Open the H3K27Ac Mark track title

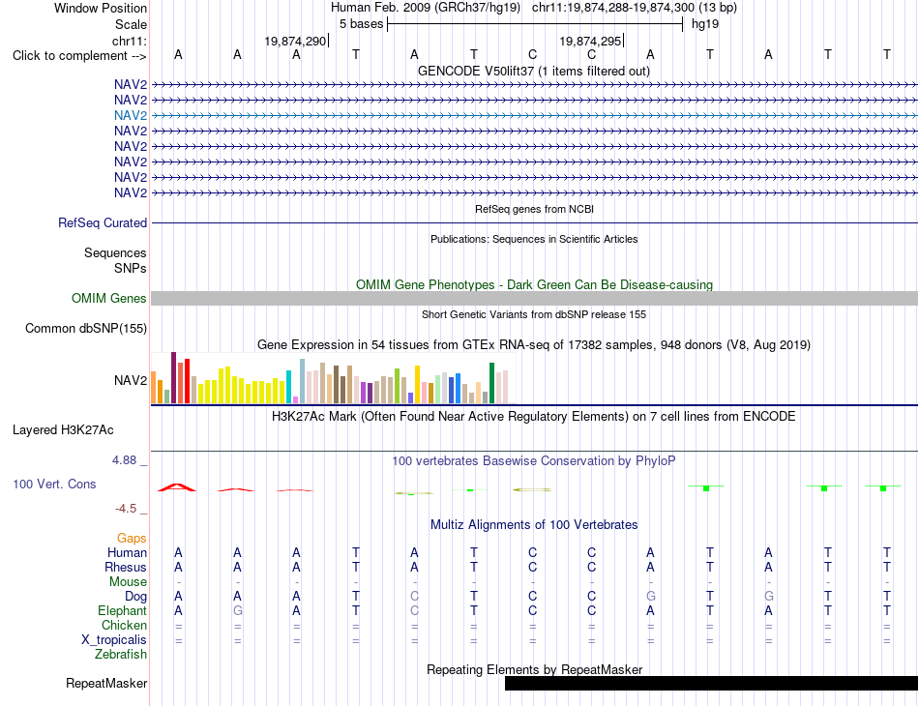click(534, 417)
